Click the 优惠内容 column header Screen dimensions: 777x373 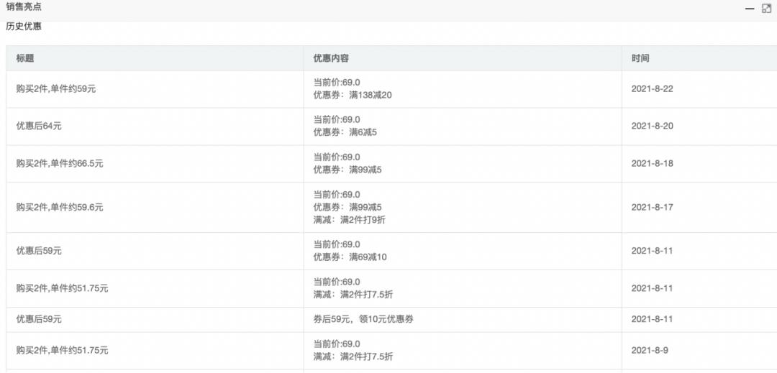332,58
